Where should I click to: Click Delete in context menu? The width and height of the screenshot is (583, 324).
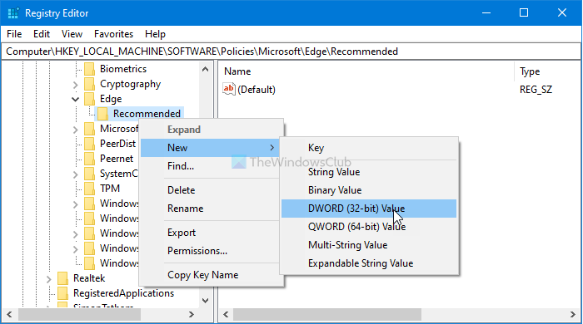[x=211, y=190]
